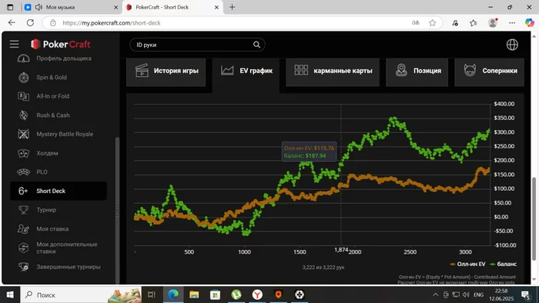Switch to Соперники tab

pos(490,72)
